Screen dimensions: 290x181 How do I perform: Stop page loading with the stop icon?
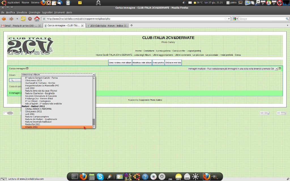coord(30,19)
